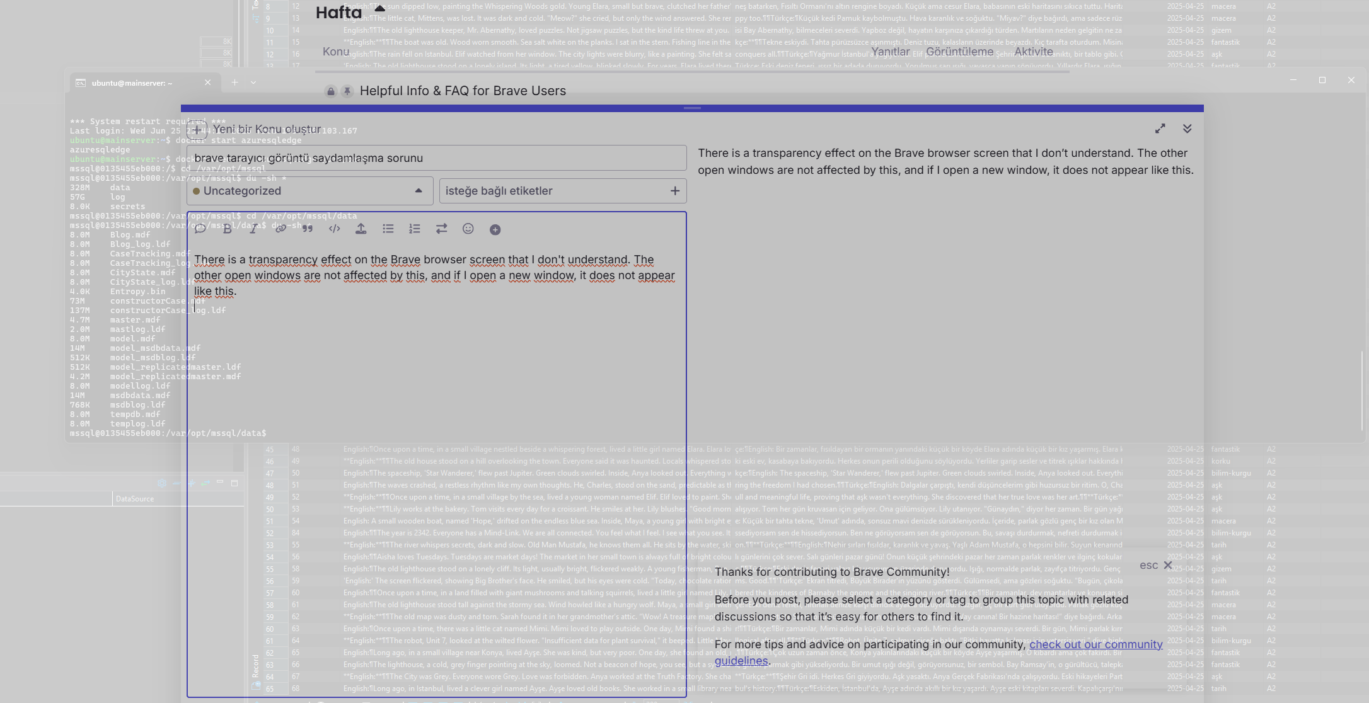This screenshot has width=1369, height=703.
Task: Click the blue minus icon above DataSource
Action: point(176,483)
